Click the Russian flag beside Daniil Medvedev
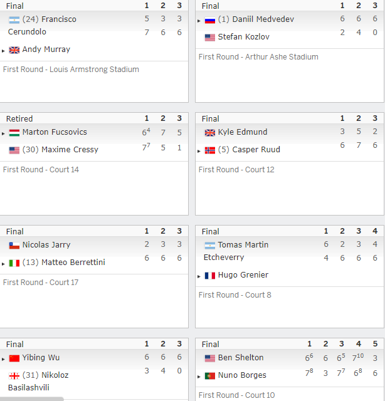This screenshot has height=401, width=385. point(209,20)
